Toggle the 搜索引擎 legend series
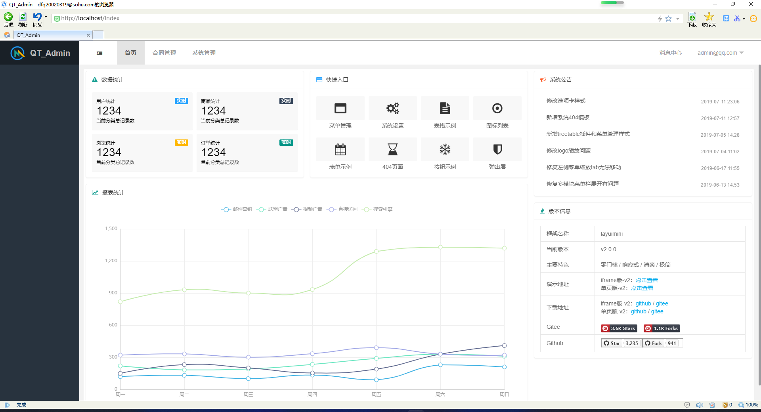 (377, 209)
